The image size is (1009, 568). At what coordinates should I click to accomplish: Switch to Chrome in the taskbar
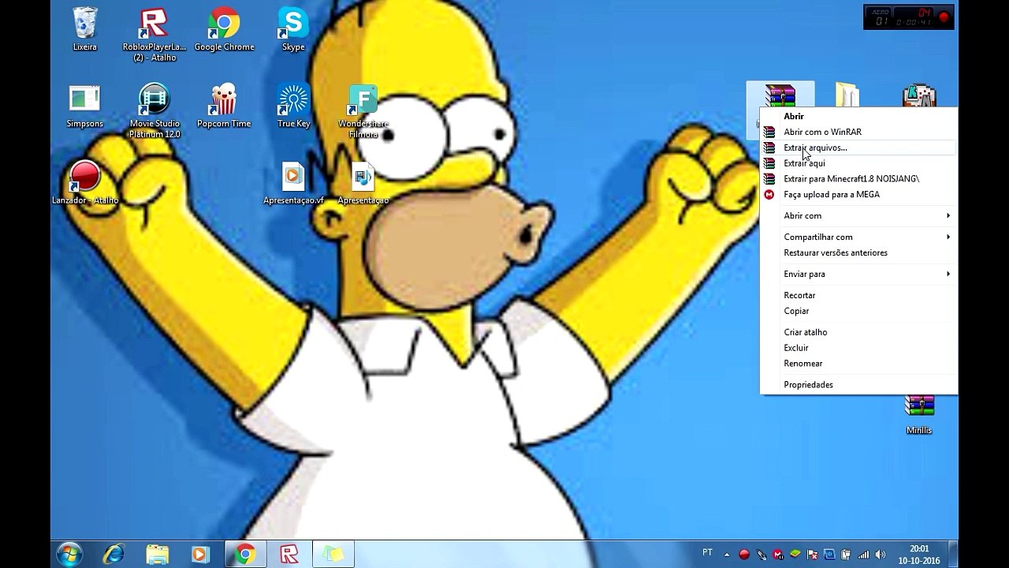pyautogui.click(x=245, y=555)
